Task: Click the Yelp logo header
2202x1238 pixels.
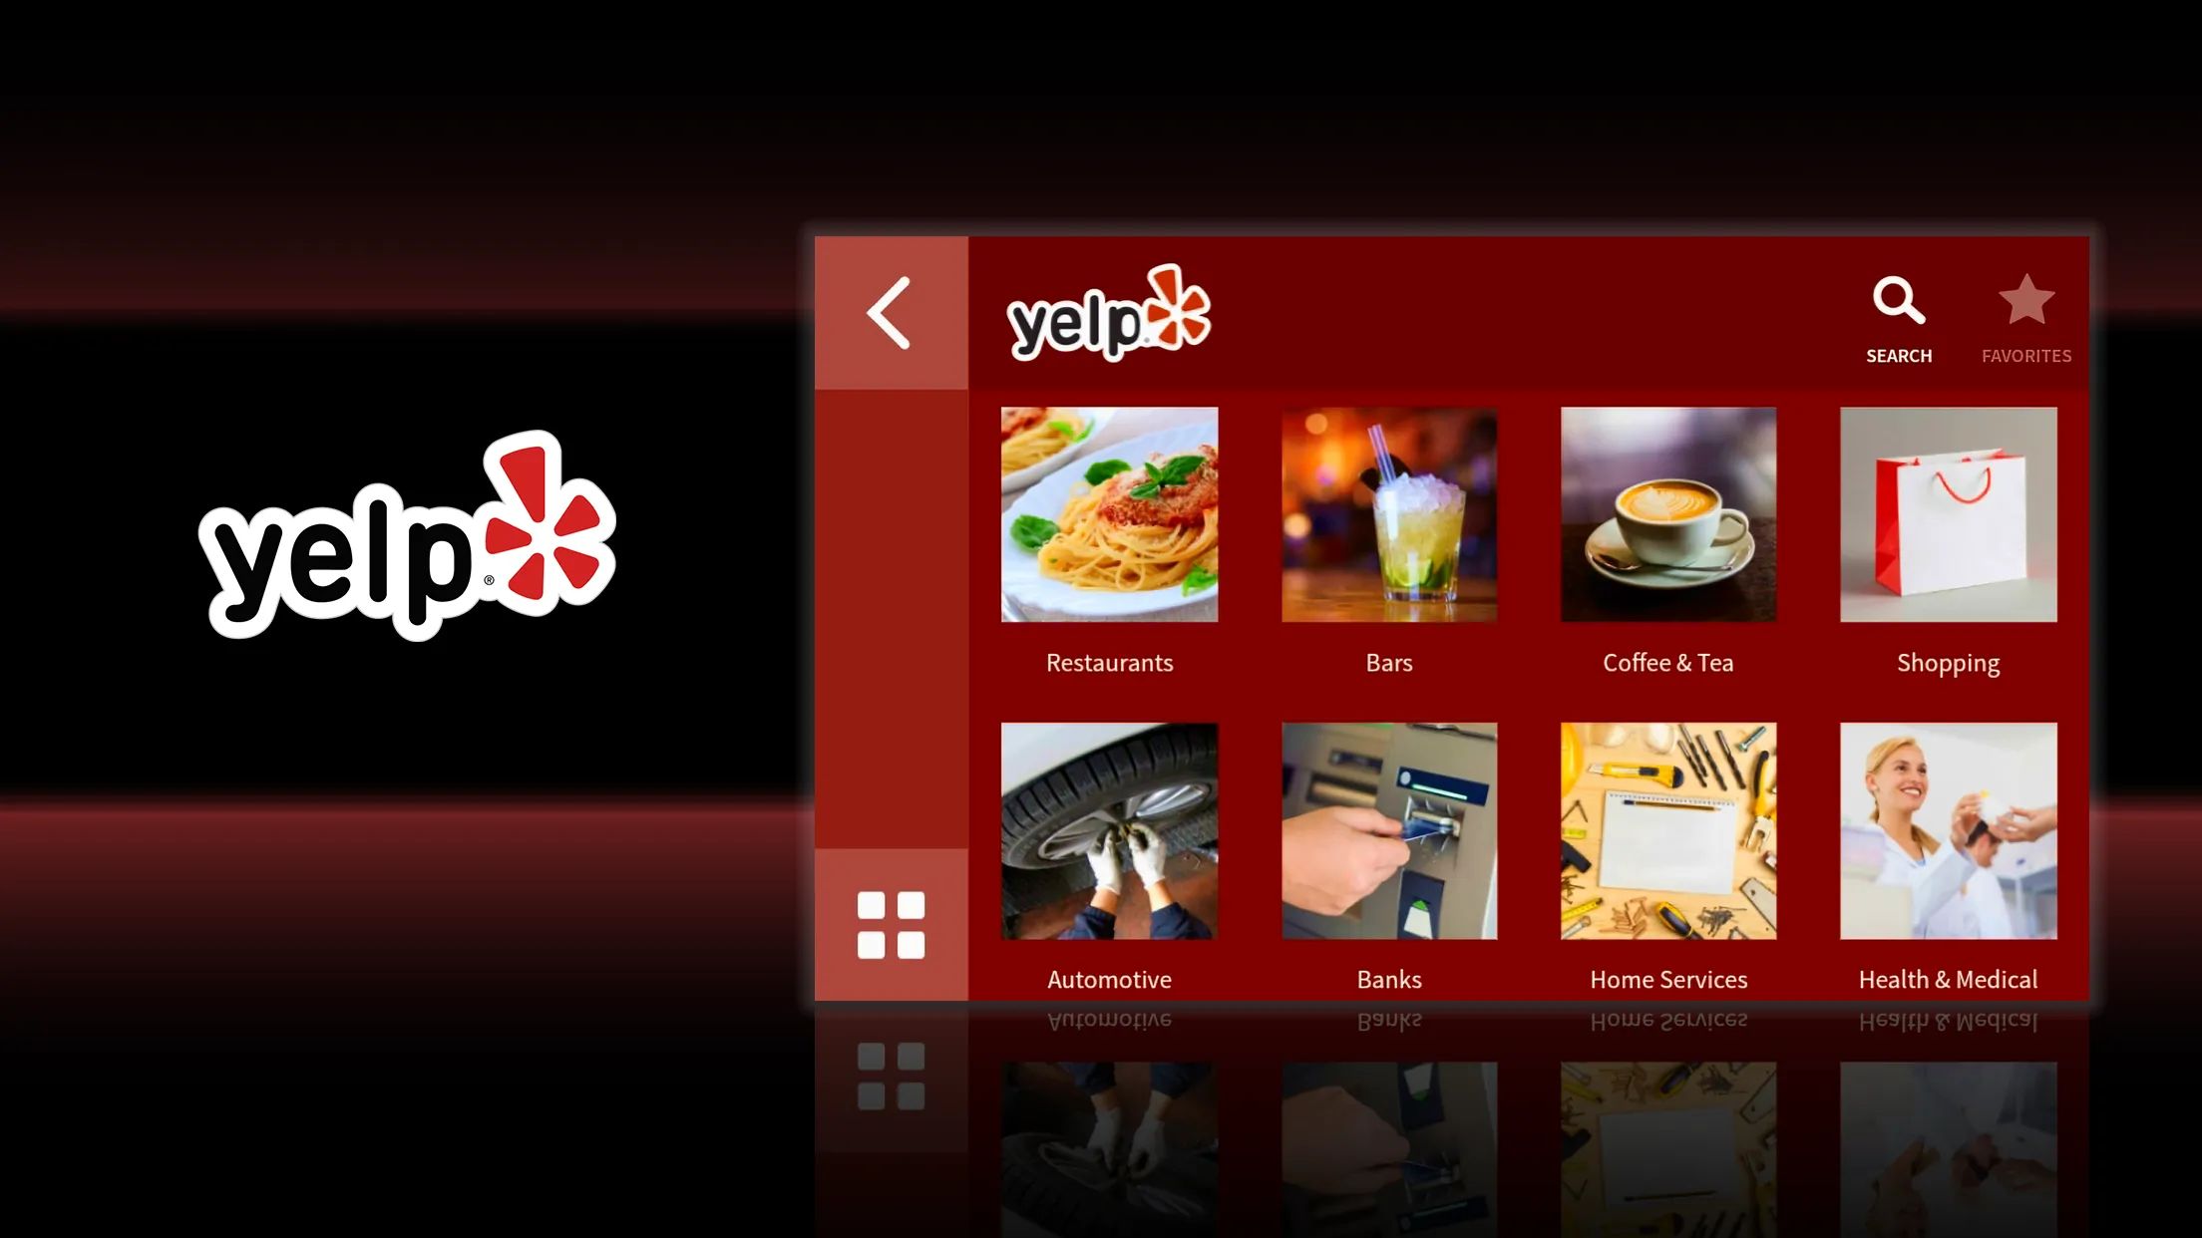Action: tap(1107, 313)
